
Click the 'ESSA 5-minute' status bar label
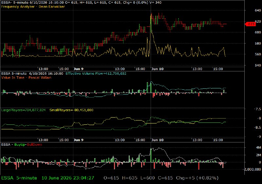coord(19,178)
